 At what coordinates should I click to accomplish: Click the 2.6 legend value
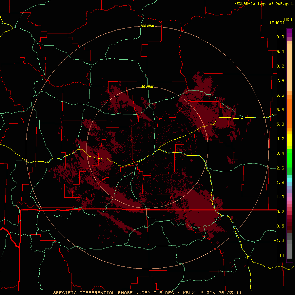280,168
